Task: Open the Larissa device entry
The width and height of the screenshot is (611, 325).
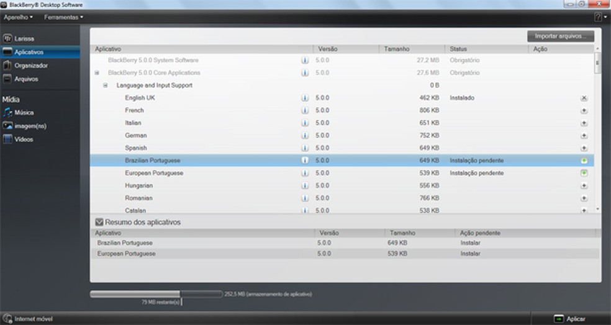Action: point(18,38)
